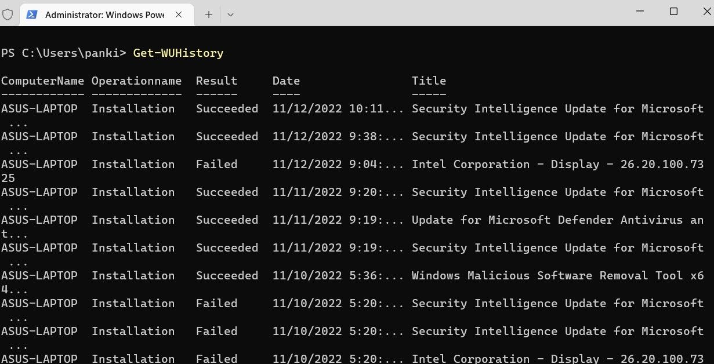Click the Date column header

286,81
